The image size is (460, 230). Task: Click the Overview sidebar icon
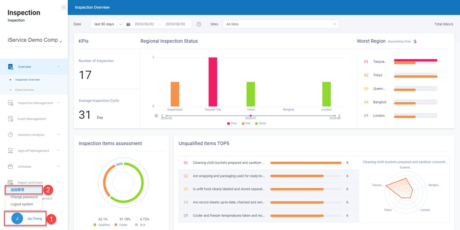click(11, 67)
